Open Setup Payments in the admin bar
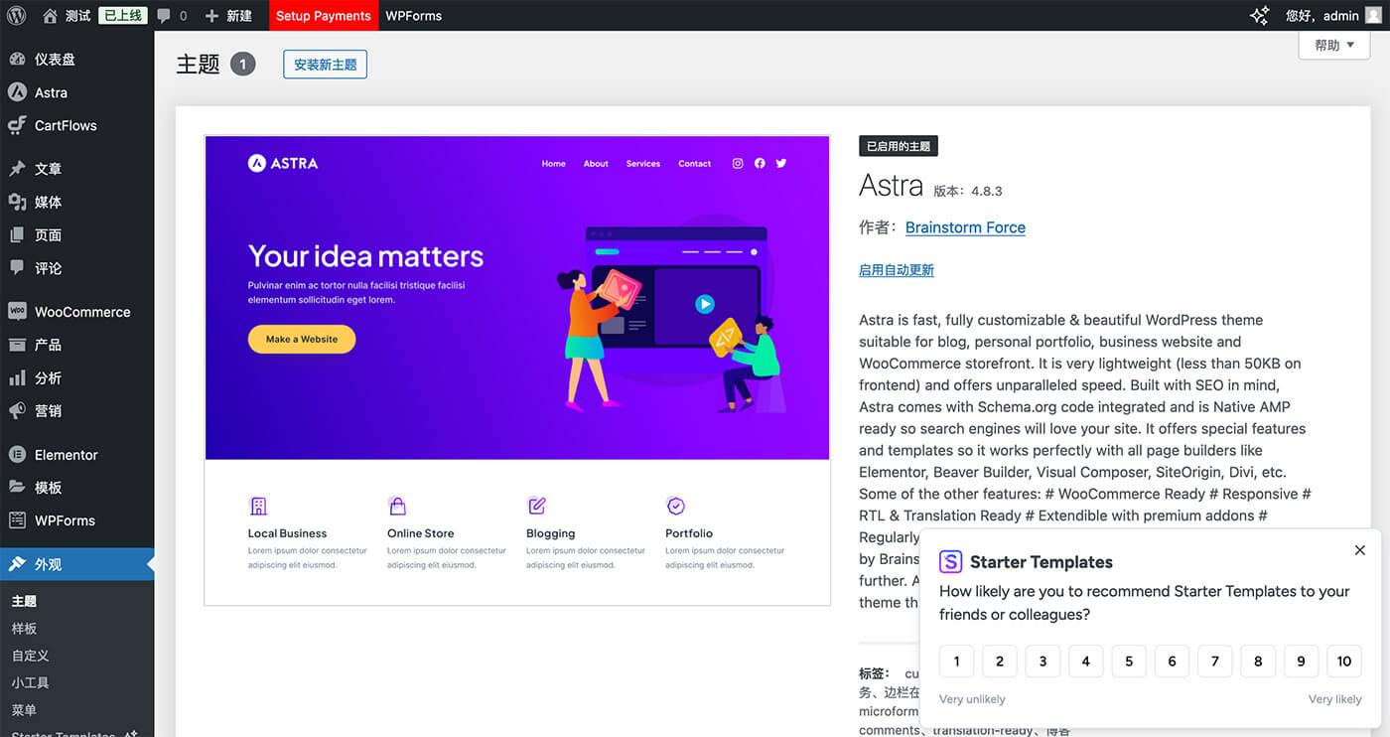 324,16
